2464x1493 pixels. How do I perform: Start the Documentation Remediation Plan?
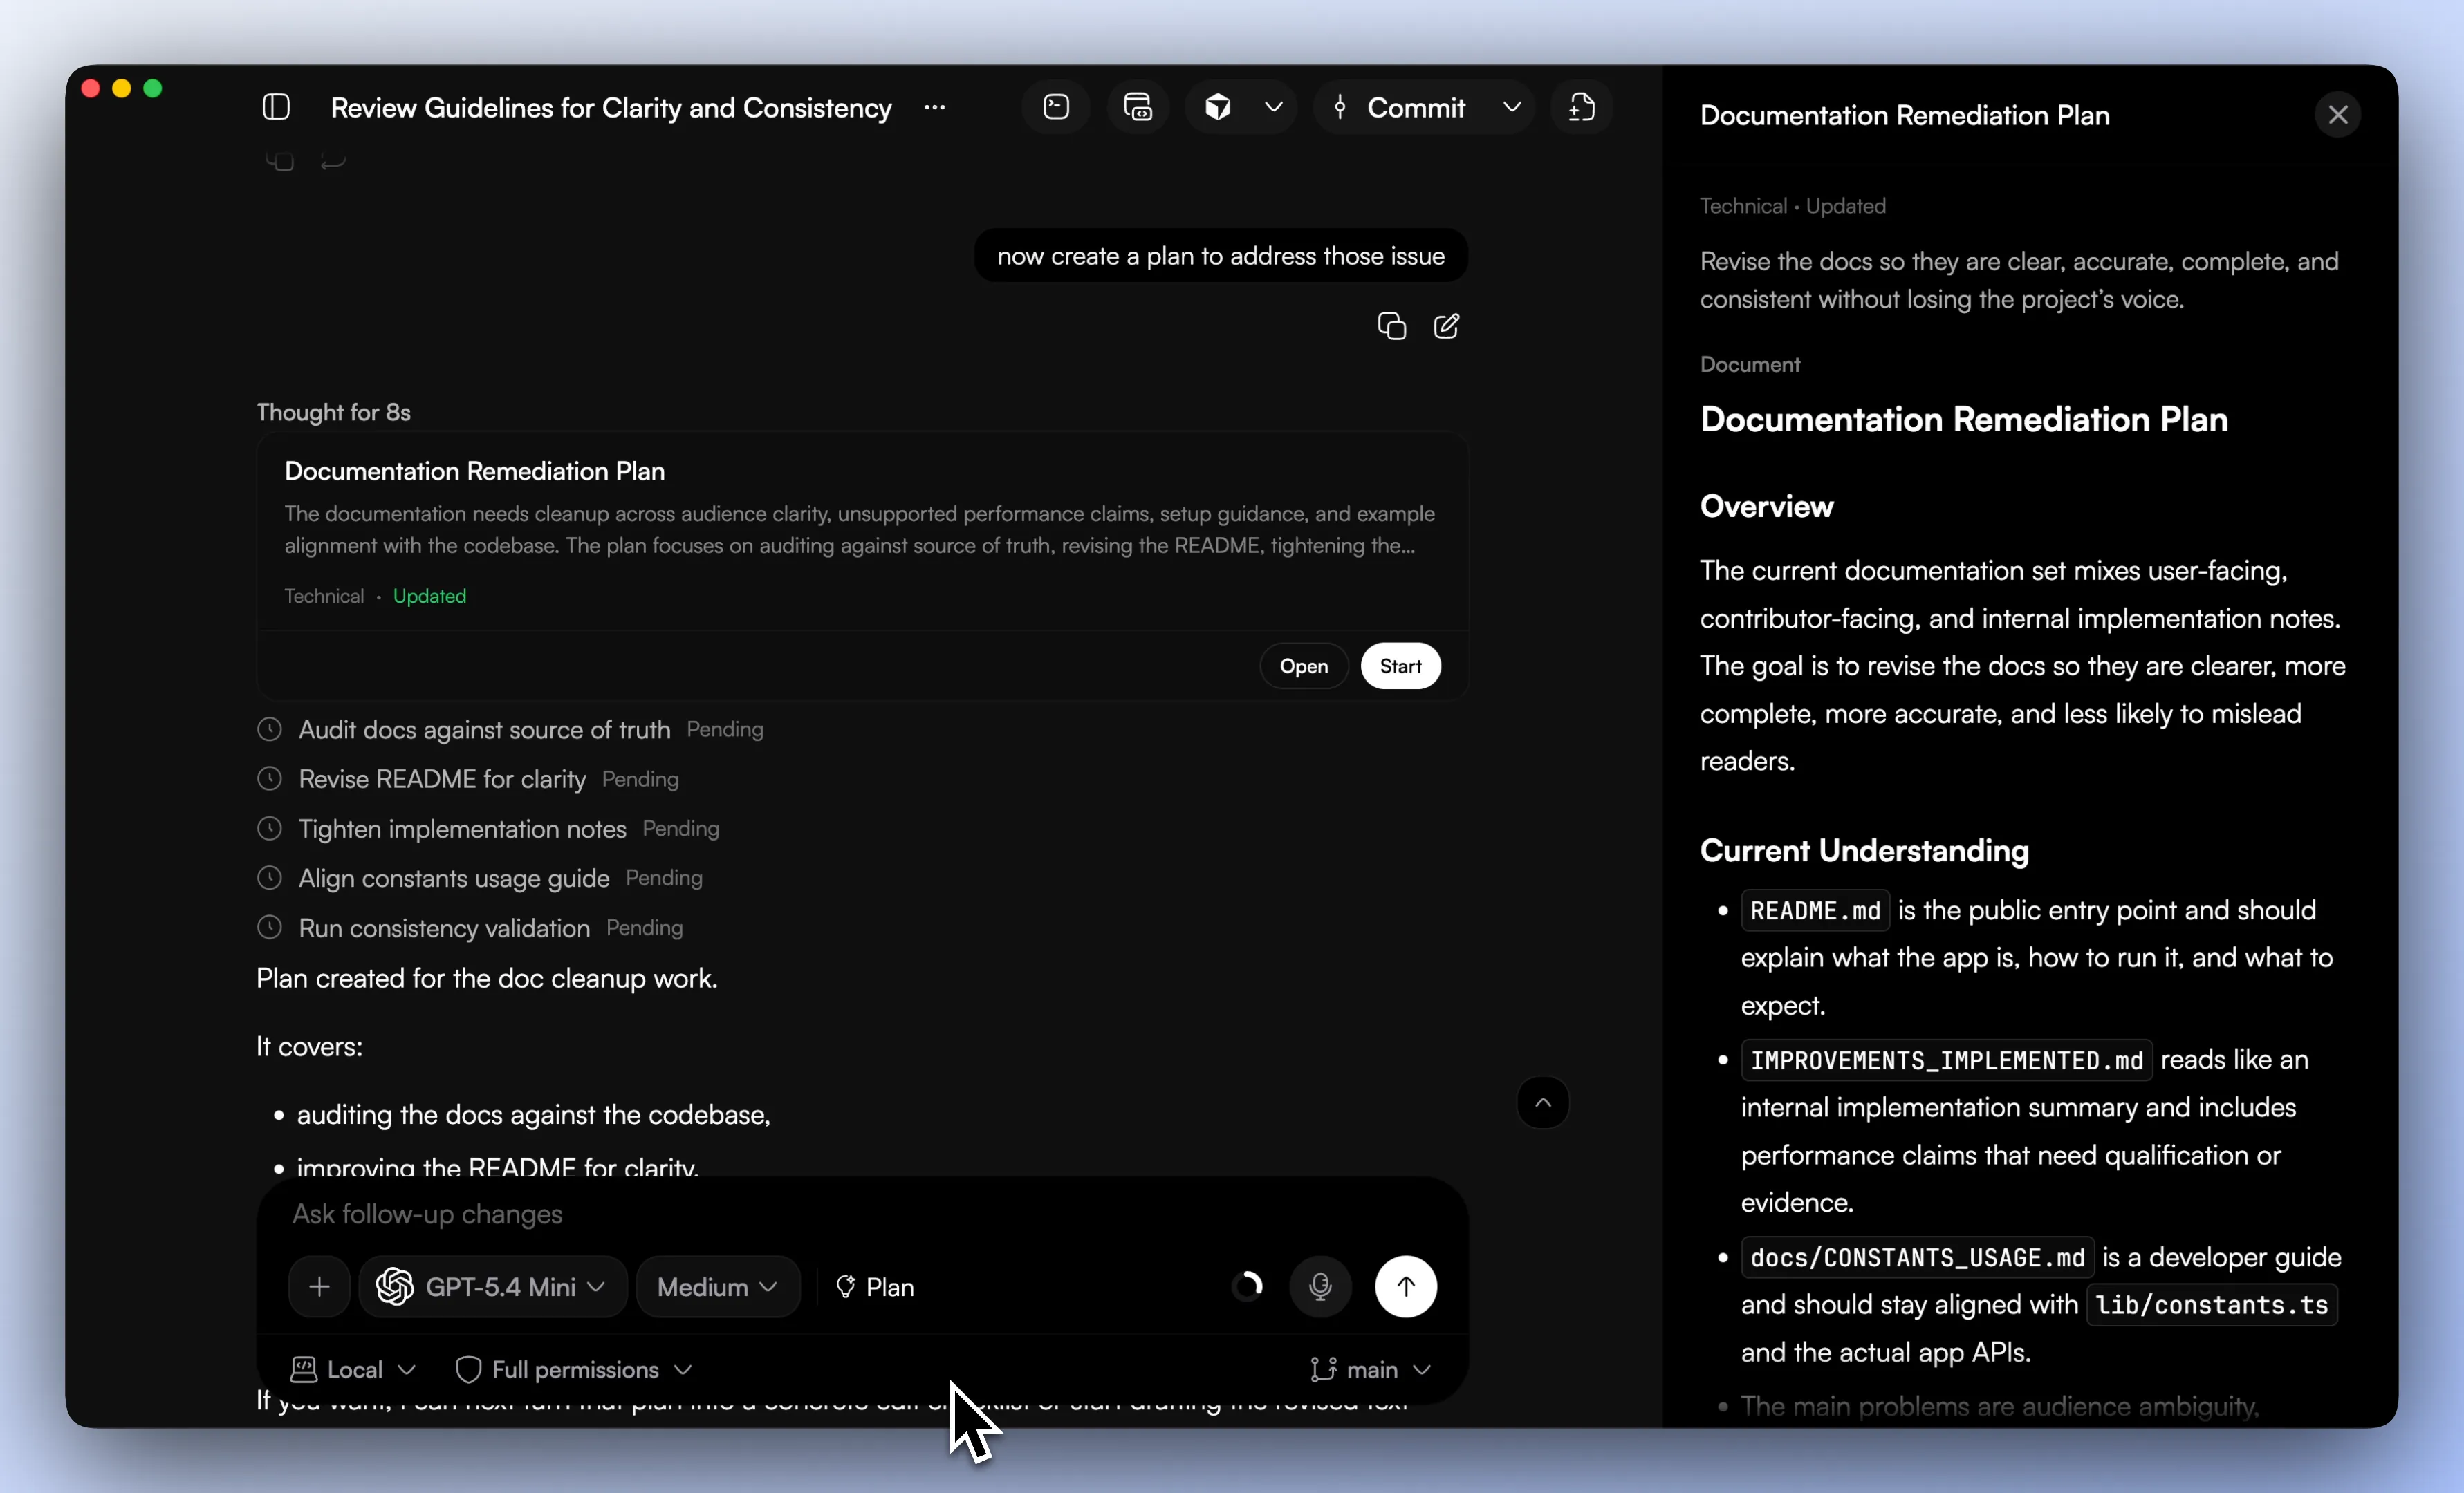coord(1400,666)
